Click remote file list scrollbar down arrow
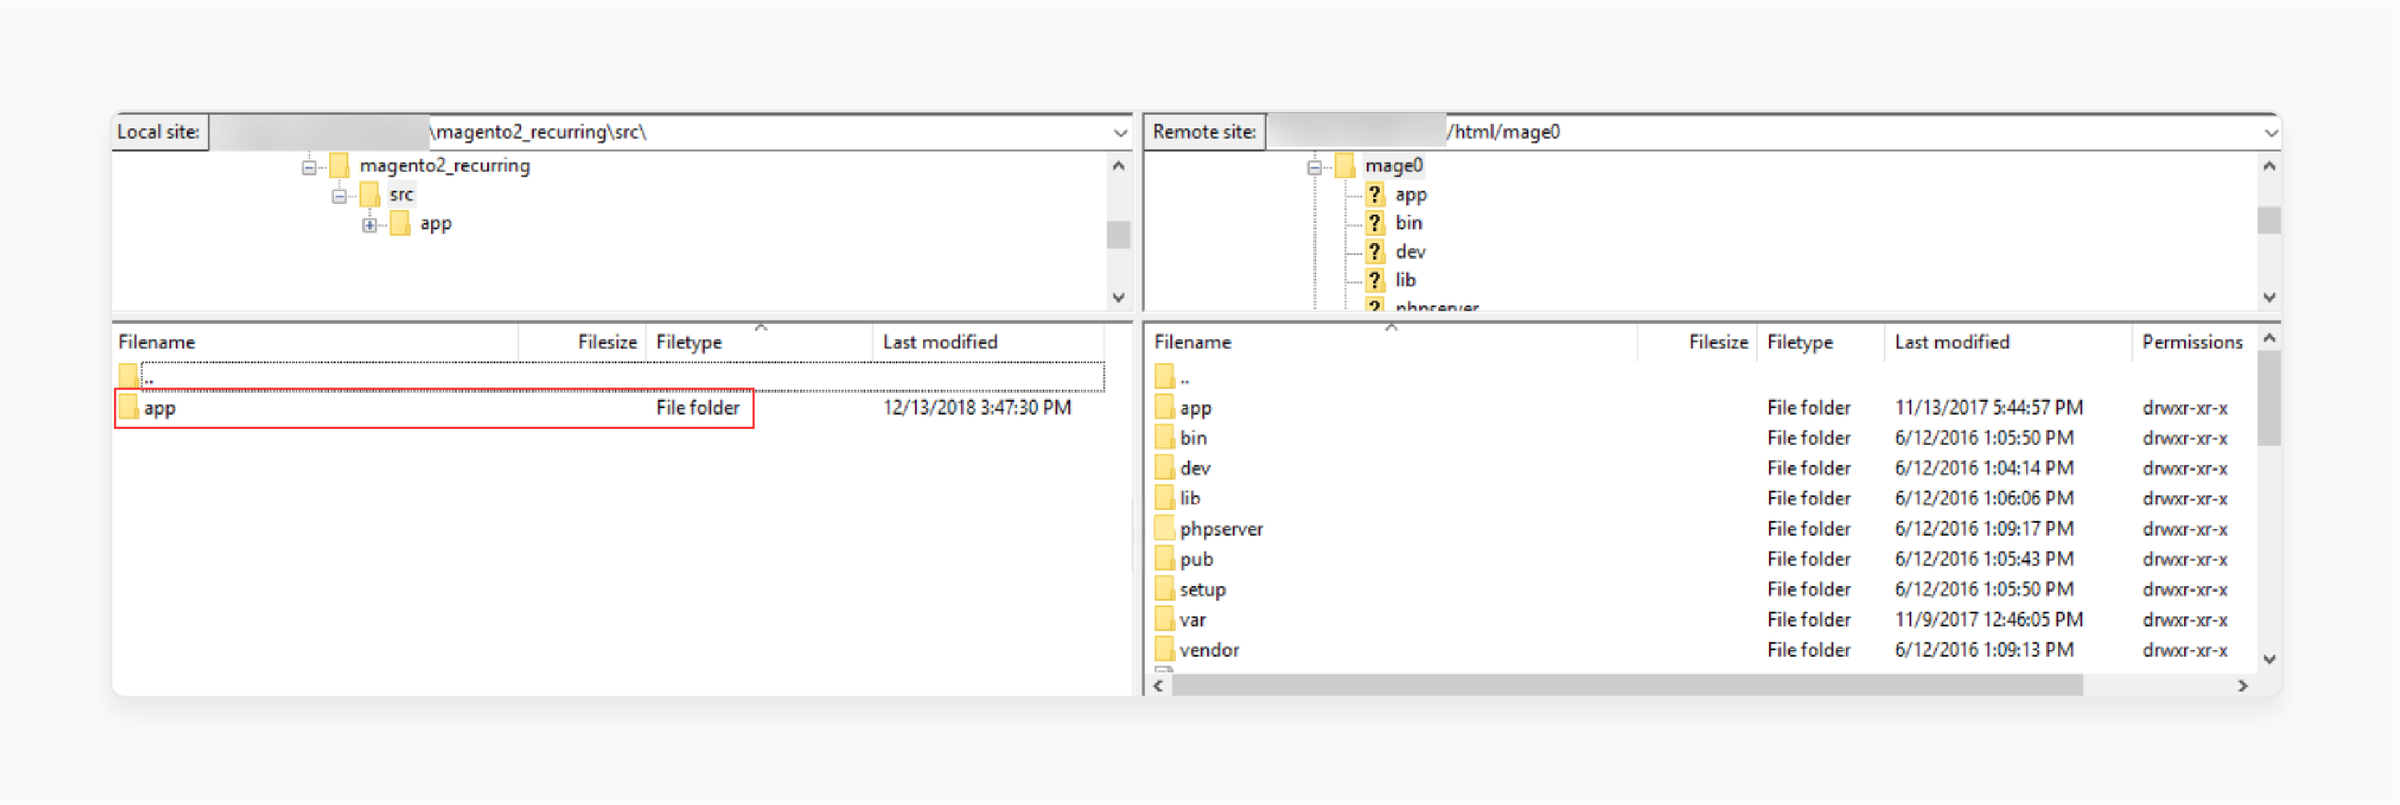The image size is (2400, 805). [x=2270, y=659]
